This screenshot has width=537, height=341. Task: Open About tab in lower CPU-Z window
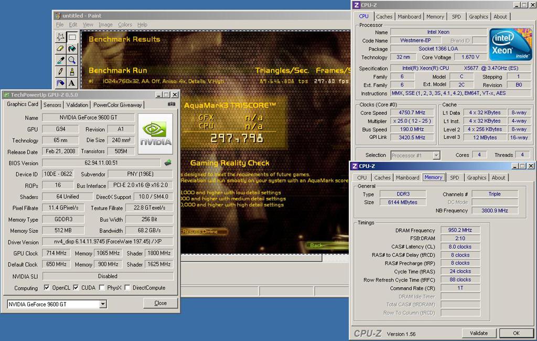[x=498, y=177]
